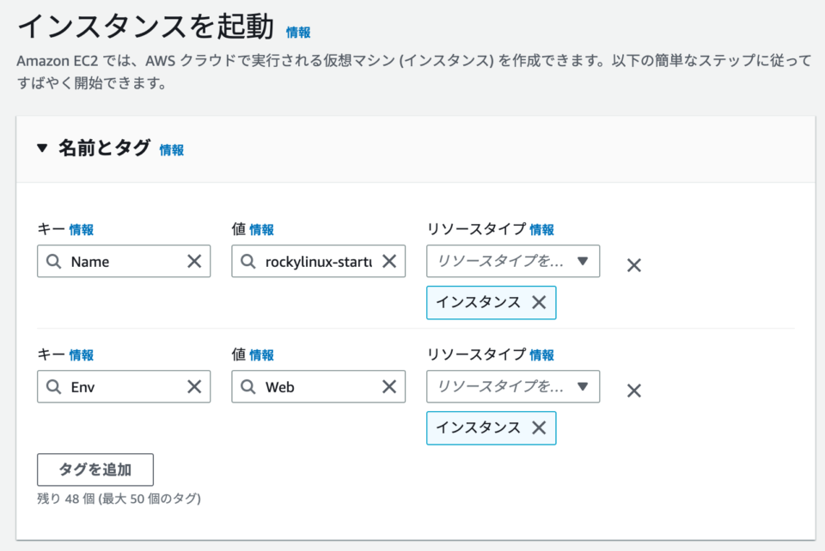Click into the Env key input field
The height and width of the screenshot is (551, 825).
pos(120,386)
